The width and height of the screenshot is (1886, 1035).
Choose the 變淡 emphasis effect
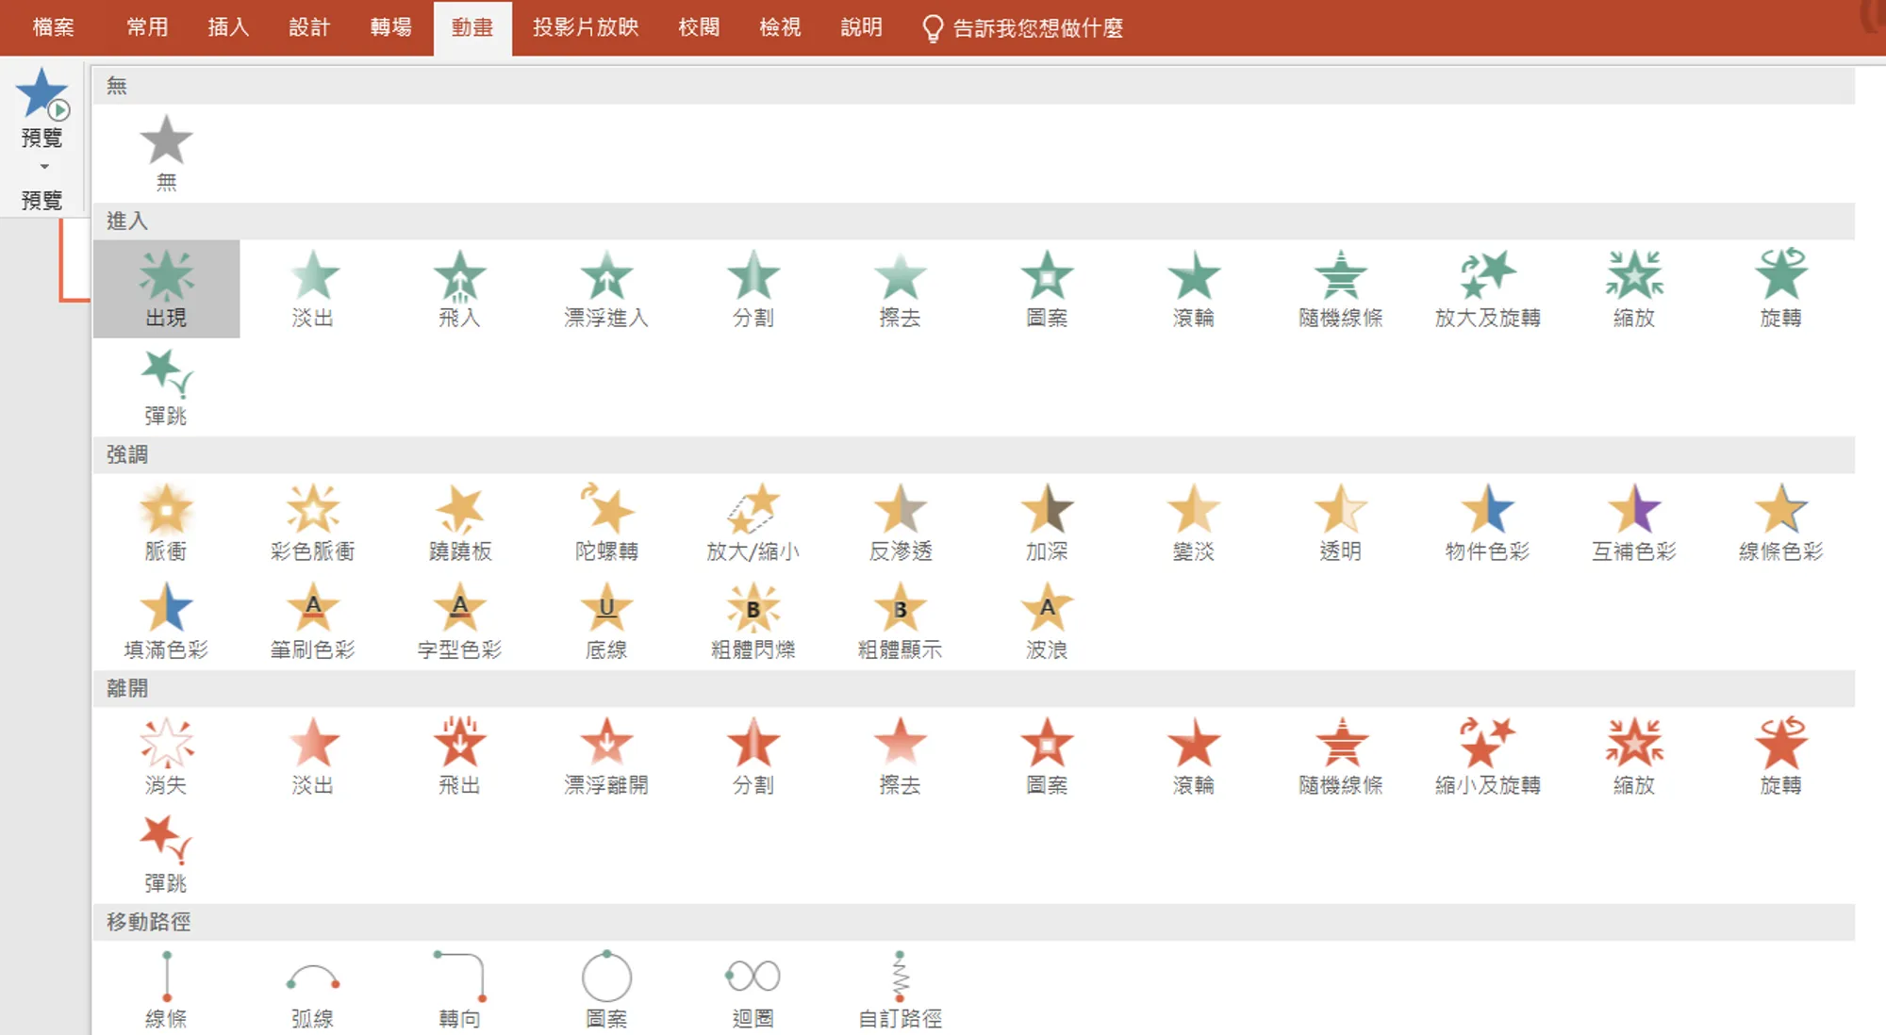tap(1194, 522)
